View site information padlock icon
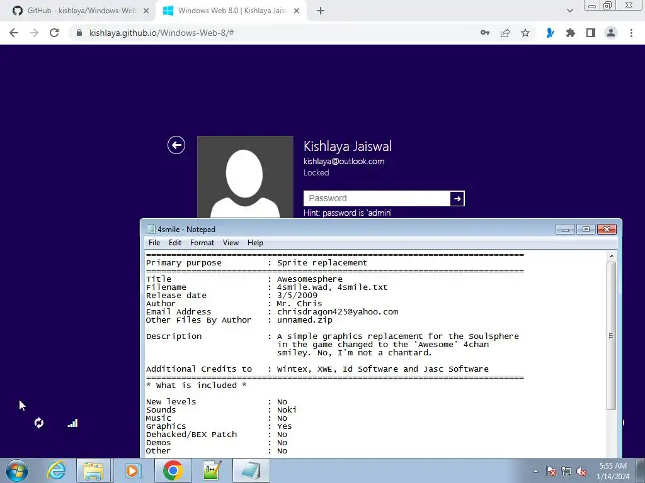This screenshot has height=483, width=645. click(x=79, y=33)
